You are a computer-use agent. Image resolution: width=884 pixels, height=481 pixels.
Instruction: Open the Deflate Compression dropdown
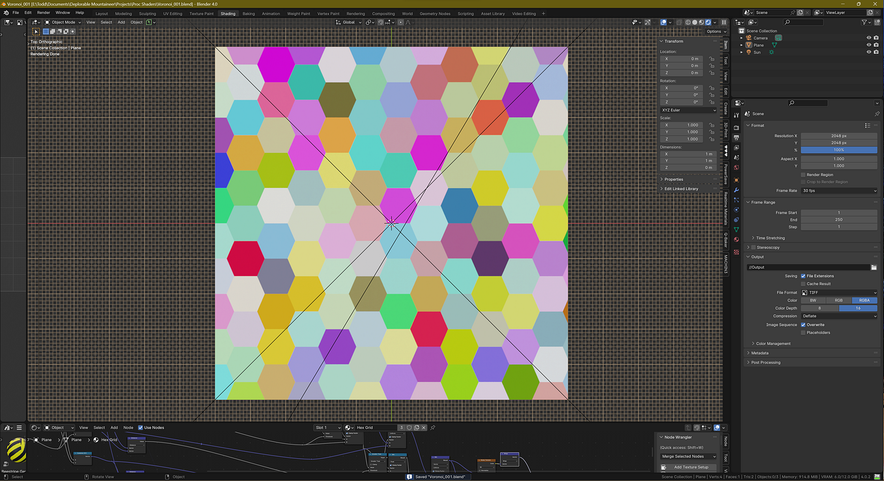pos(840,316)
